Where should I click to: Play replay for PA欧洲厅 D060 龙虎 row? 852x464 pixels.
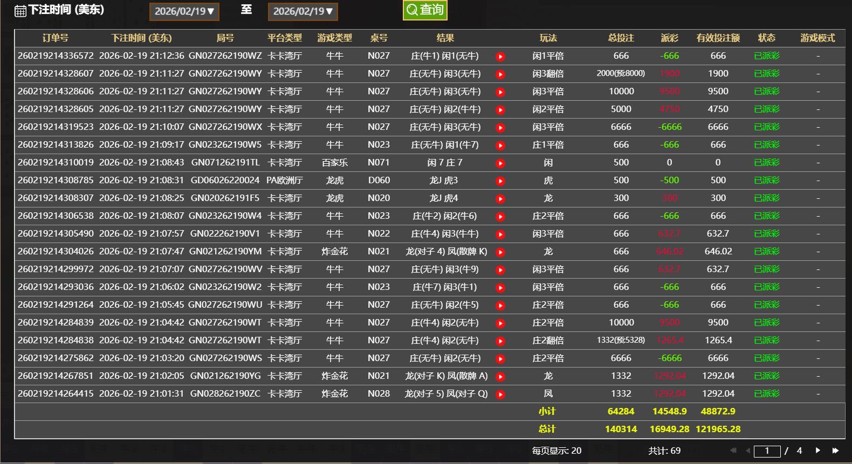pyautogui.click(x=500, y=181)
